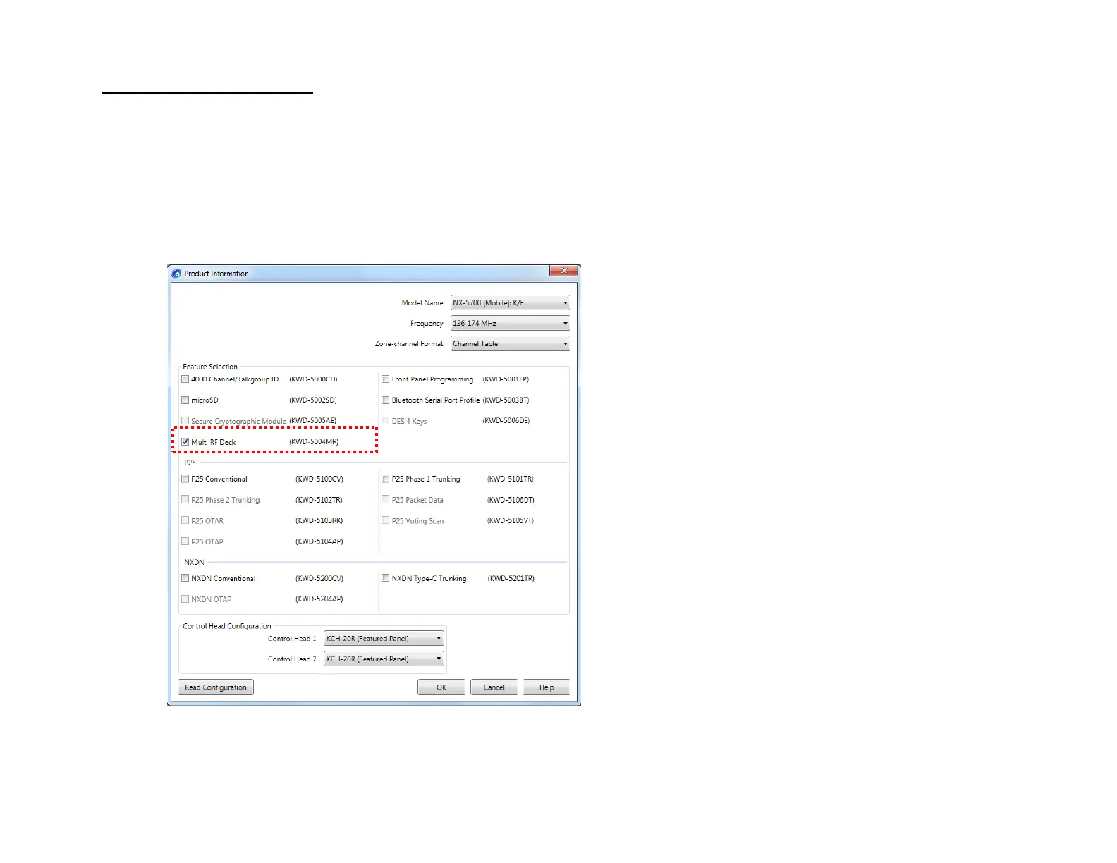Toggle the P25 OTAR checkbox
The height and width of the screenshot is (863, 1117).
click(x=185, y=520)
